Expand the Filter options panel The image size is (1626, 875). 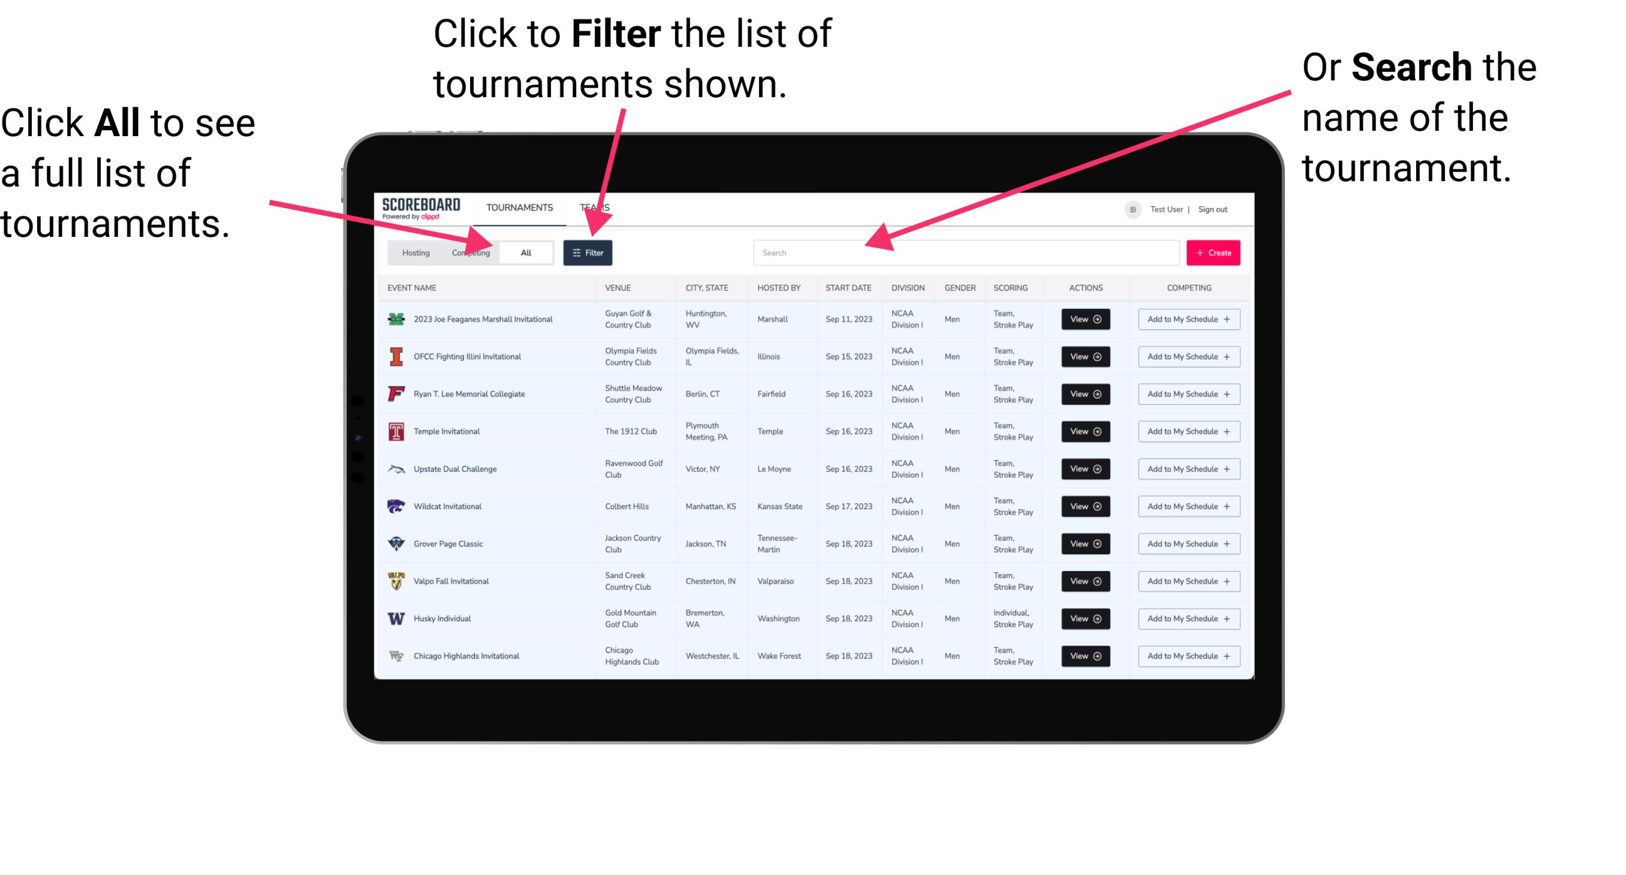(590, 252)
